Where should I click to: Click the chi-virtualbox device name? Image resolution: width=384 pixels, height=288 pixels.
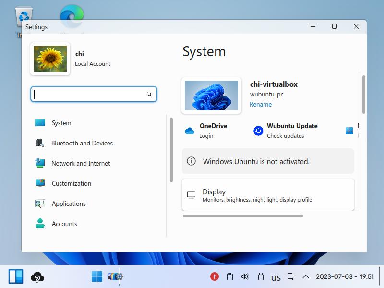point(274,84)
